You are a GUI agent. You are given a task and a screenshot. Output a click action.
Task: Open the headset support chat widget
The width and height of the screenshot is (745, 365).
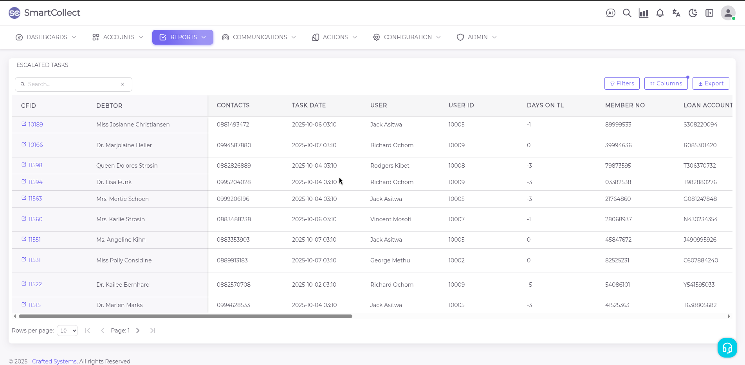point(727,348)
